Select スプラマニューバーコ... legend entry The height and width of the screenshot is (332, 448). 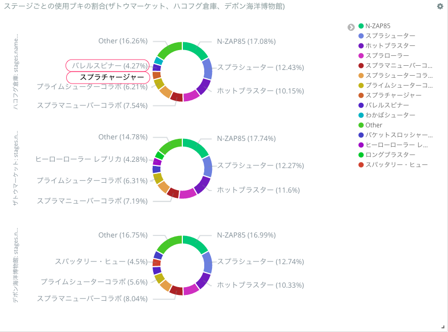click(399, 66)
